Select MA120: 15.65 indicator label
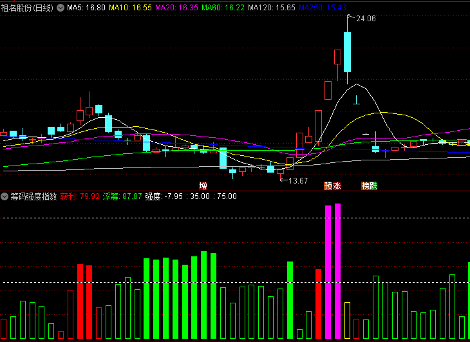Screen dimensions: 470x342 [x=272, y=8]
